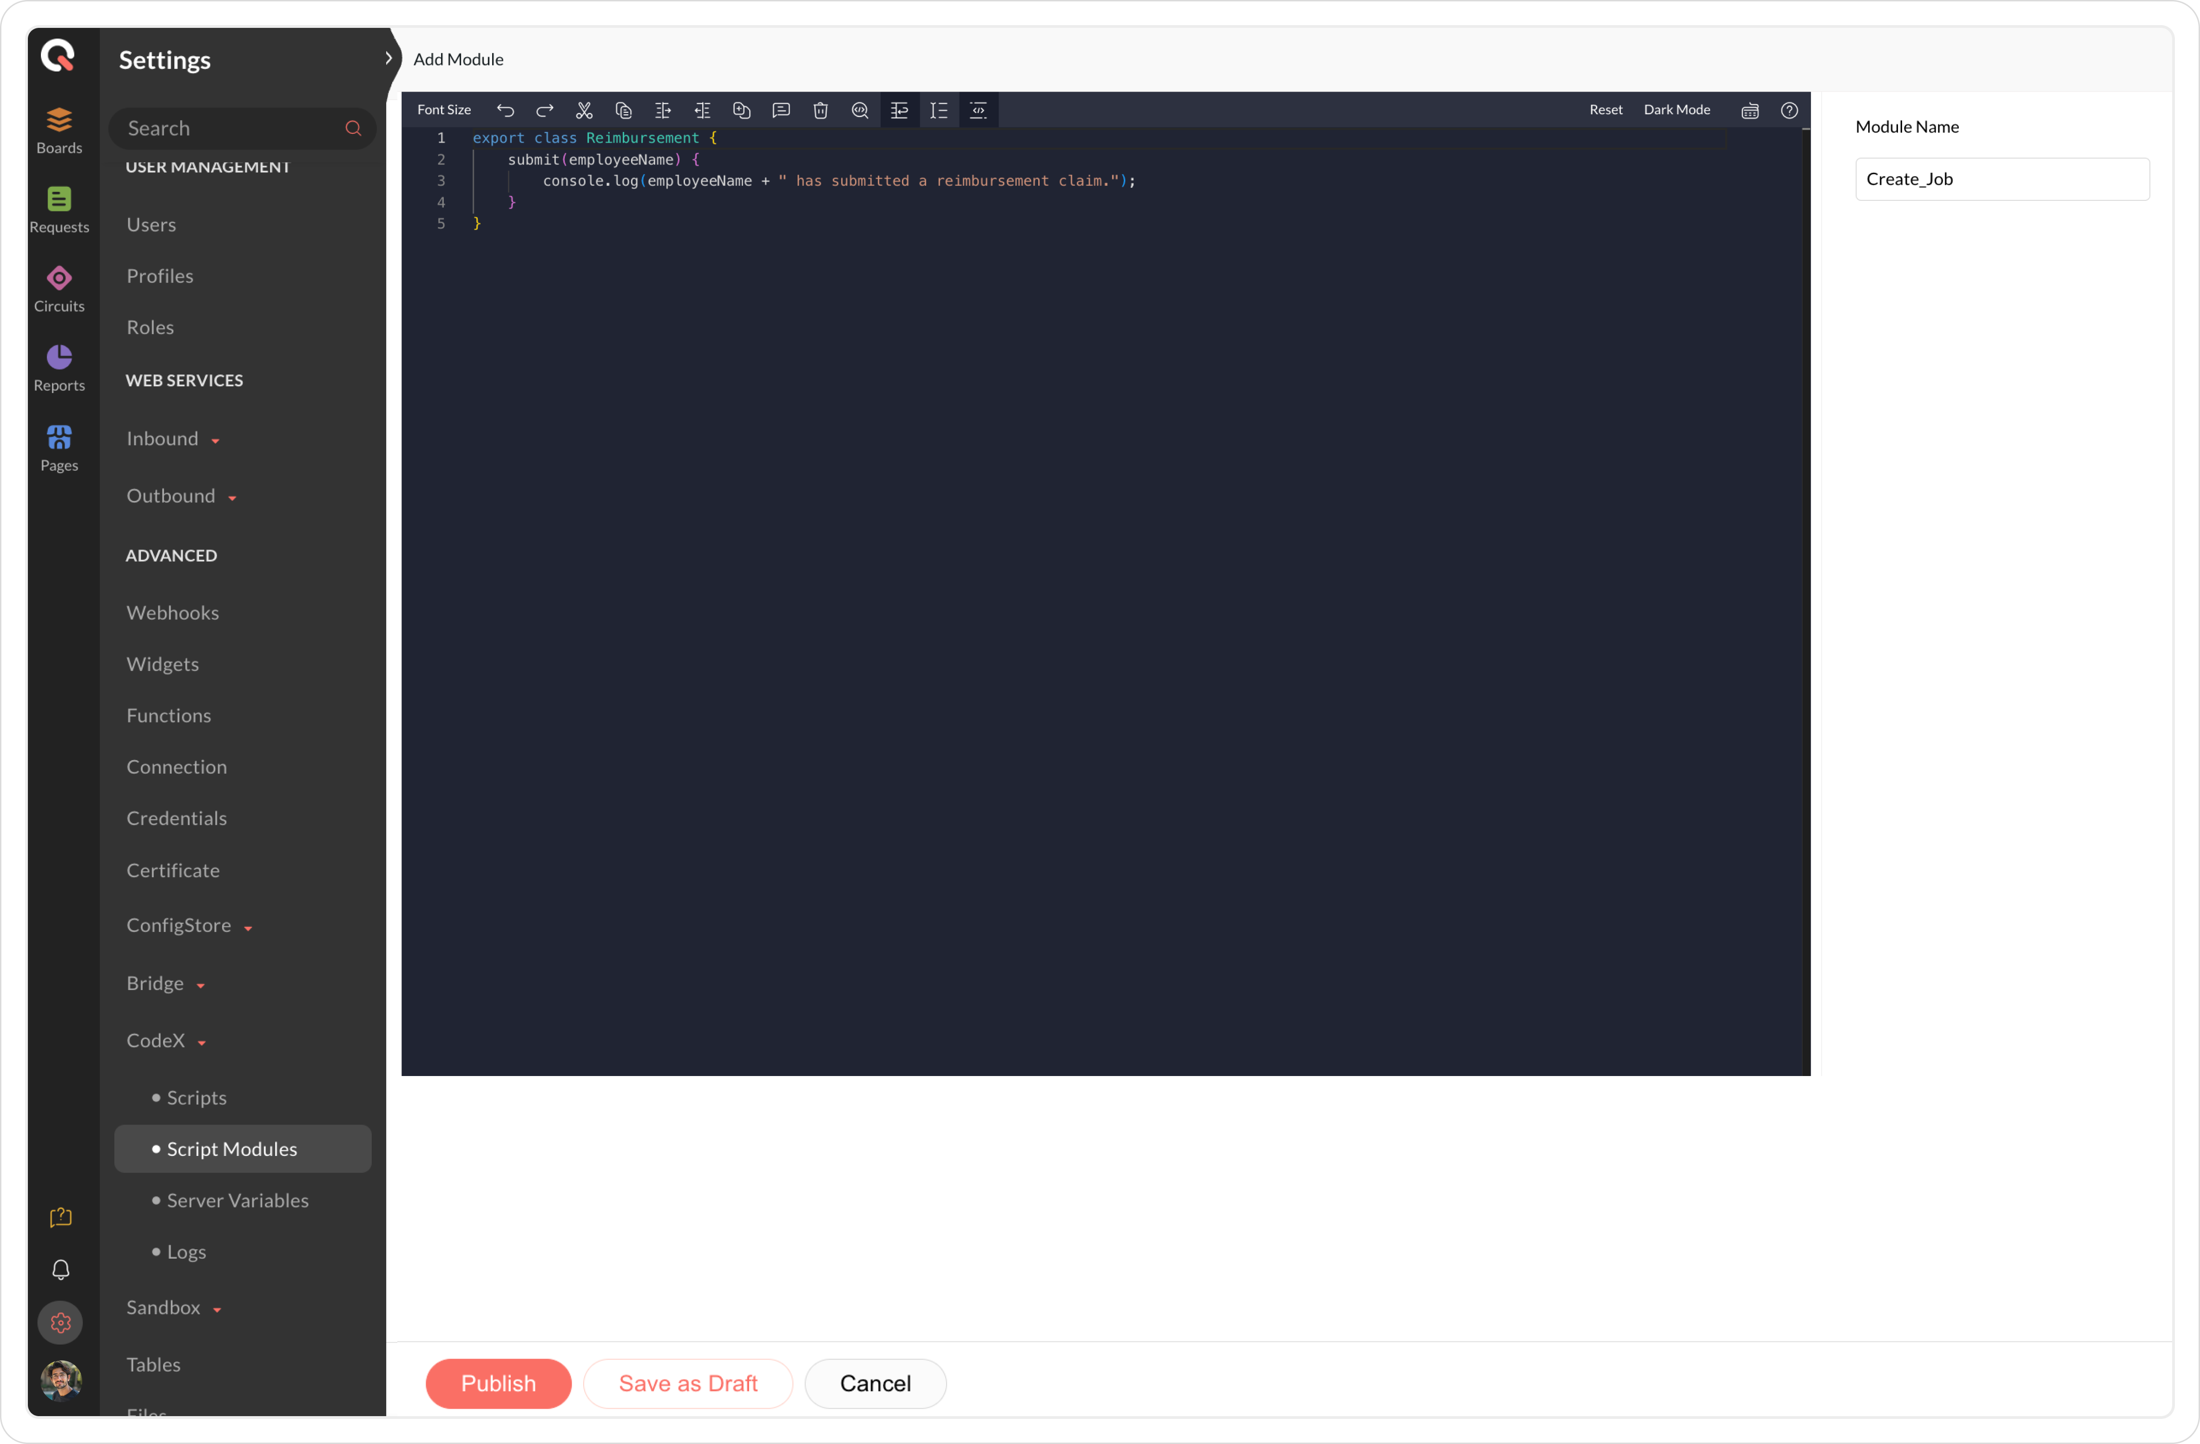Open the Scripts item under CodeX
Image resolution: width=2200 pixels, height=1444 pixels.
click(196, 1097)
